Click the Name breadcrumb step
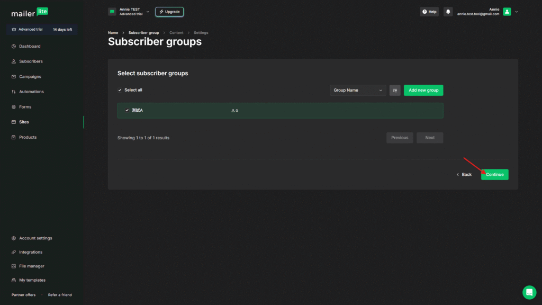 tap(113, 33)
